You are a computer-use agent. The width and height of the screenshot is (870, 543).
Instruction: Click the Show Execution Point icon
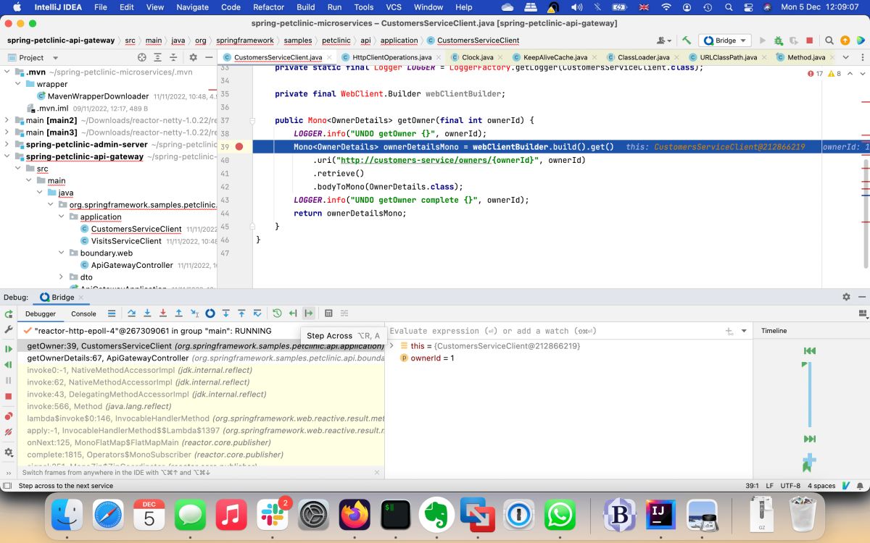click(111, 313)
